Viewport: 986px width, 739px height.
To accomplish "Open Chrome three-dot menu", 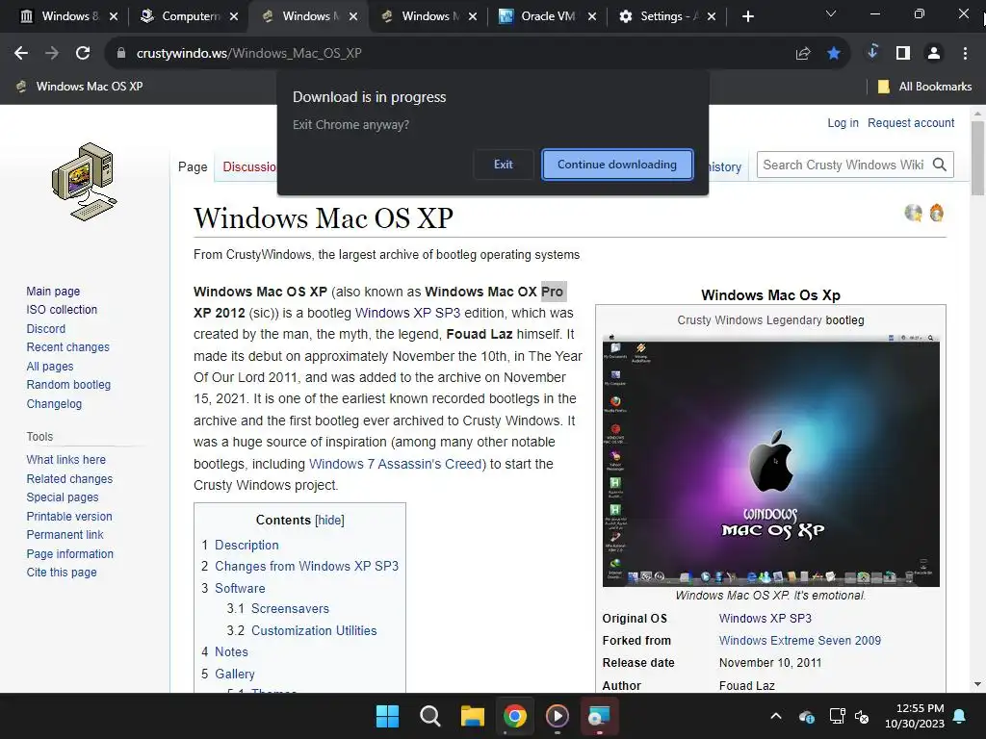I will click(x=965, y=54).
